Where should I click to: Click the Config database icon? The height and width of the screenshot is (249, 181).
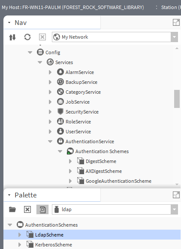tap(40, 52)
